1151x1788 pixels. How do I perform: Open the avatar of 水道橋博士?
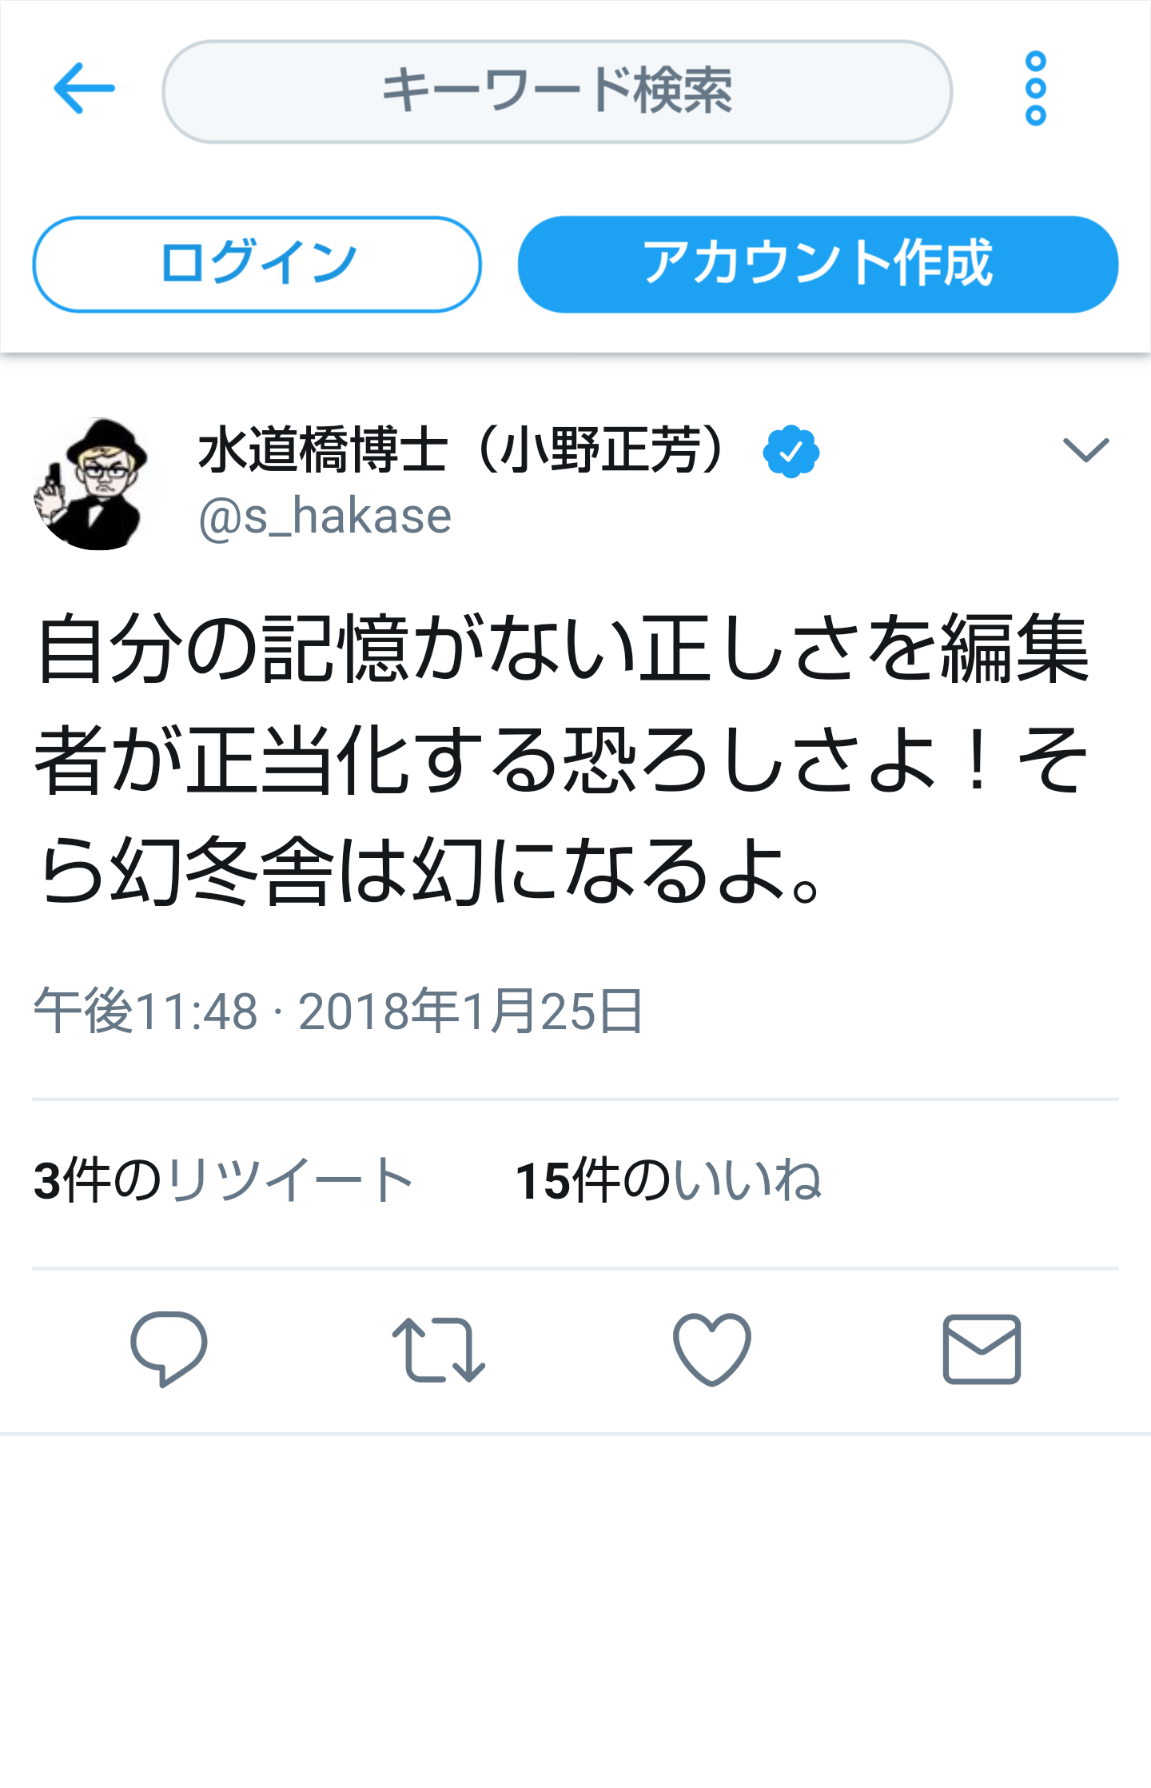pos(99,484)
